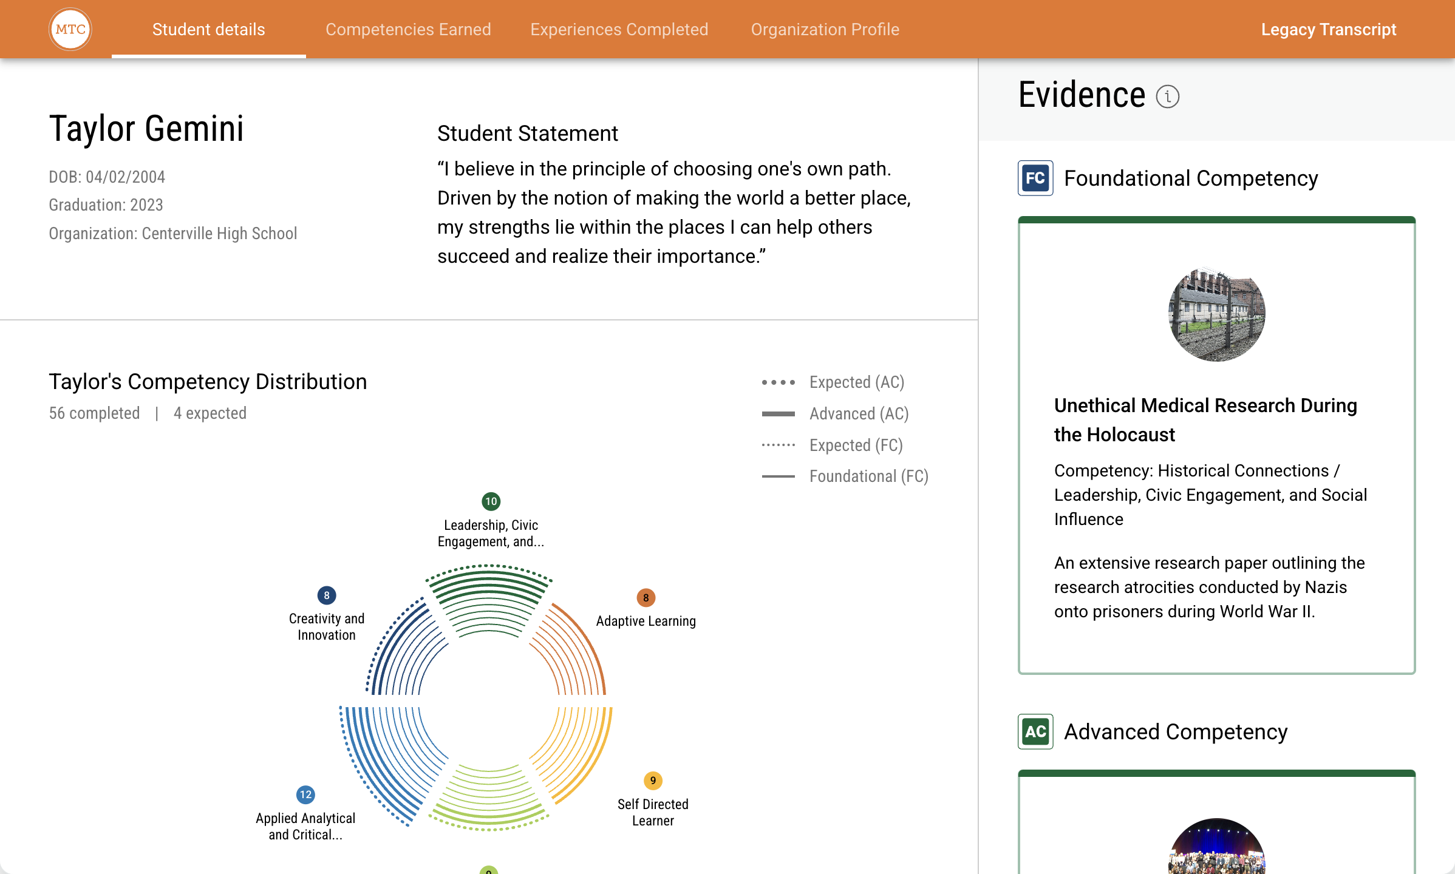Click the Creativity and Innovation chart label
Screen dimensions: 1455x874
tap(327, 627)
